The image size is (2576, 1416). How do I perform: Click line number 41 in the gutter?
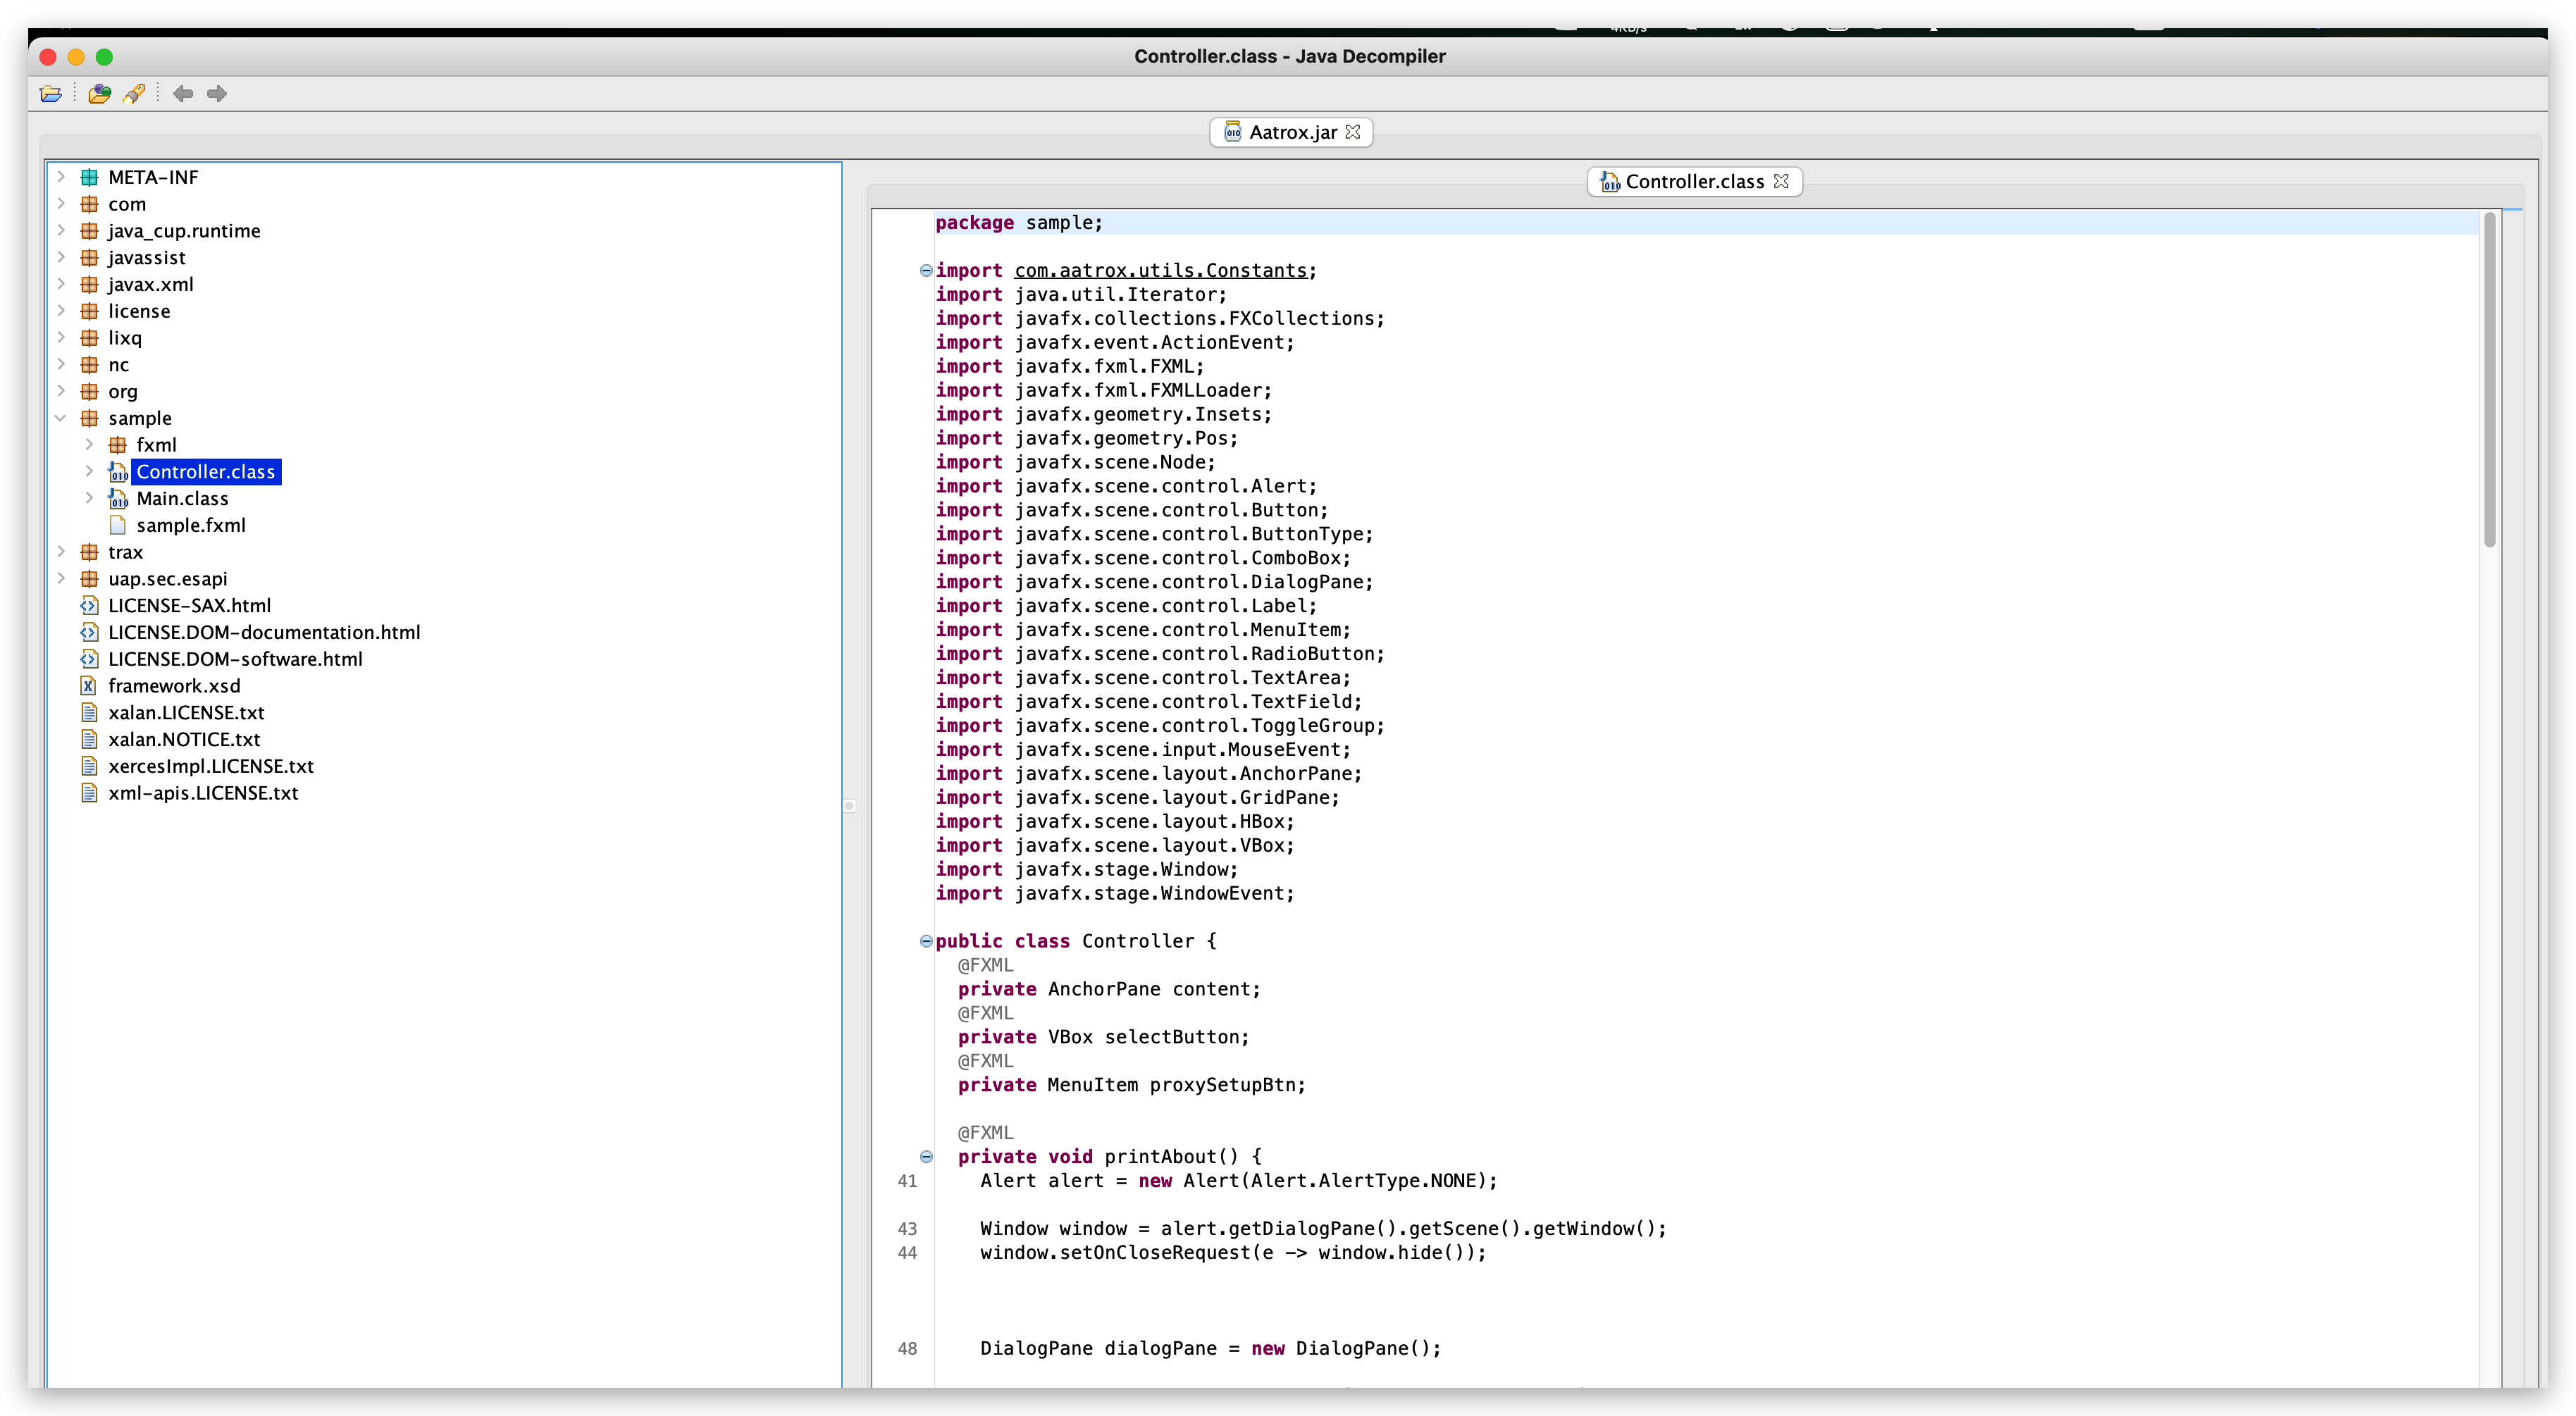coord(907,1181)
